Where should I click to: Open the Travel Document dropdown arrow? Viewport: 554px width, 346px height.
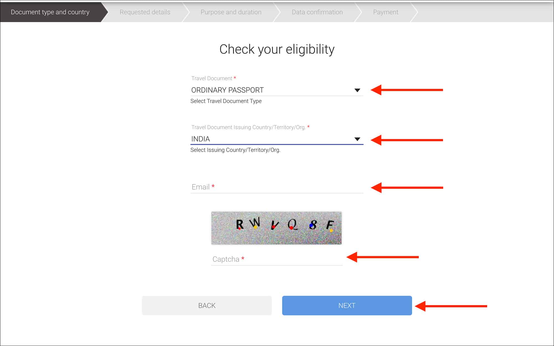point(357,90)
